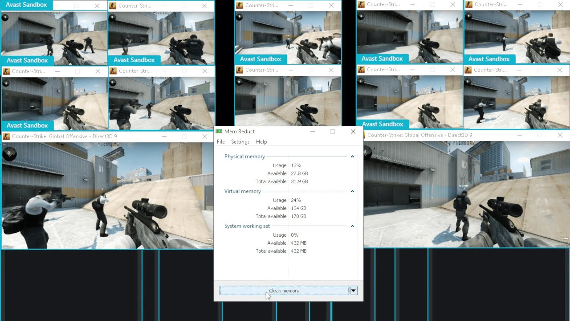Click the Mem Reduct icon in its title bar
This screenshot has width=570, height=321.
click(219, 132)
